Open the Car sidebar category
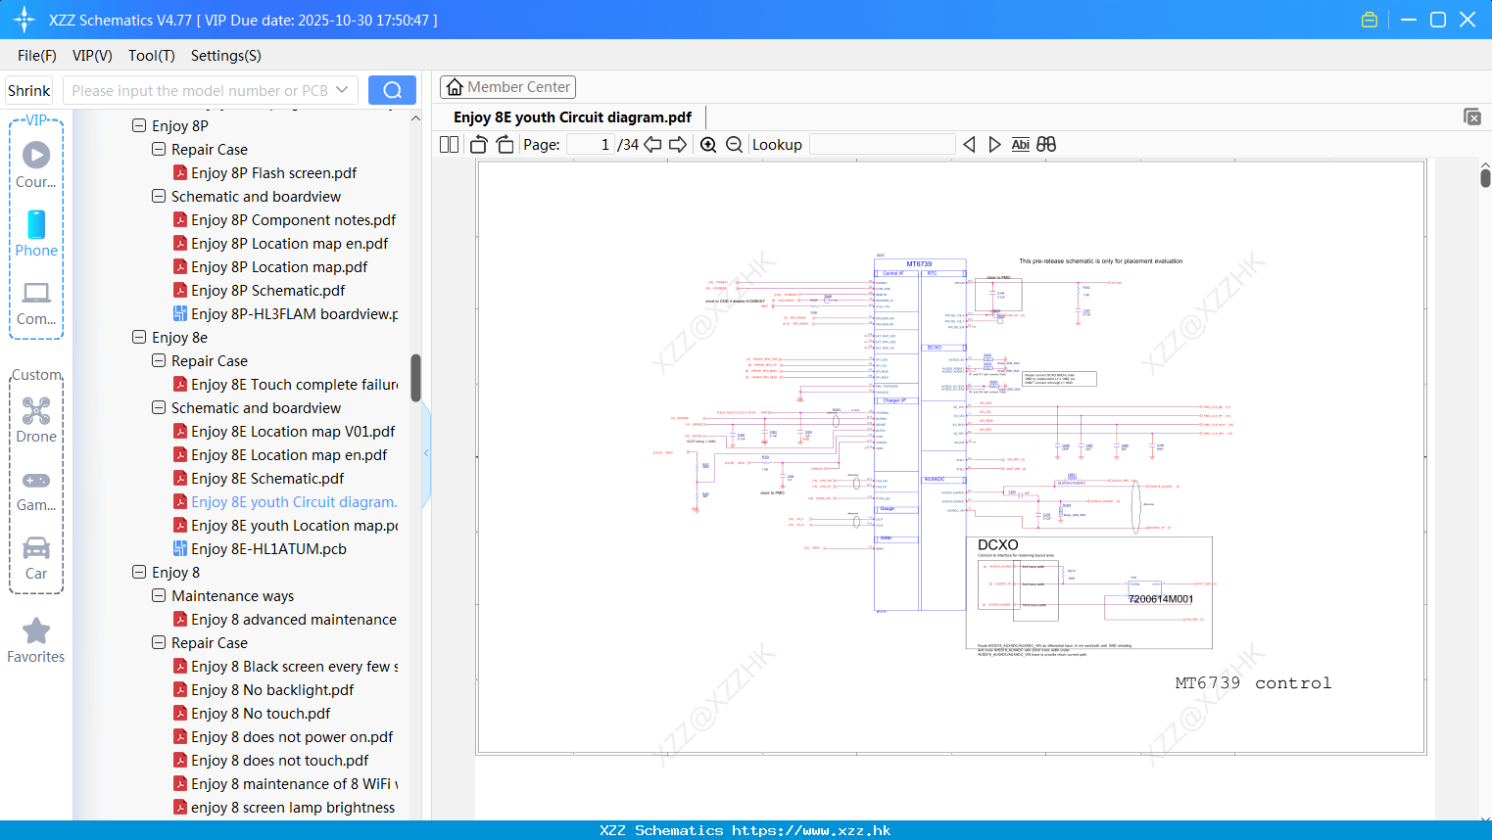 tap(36, 558)
